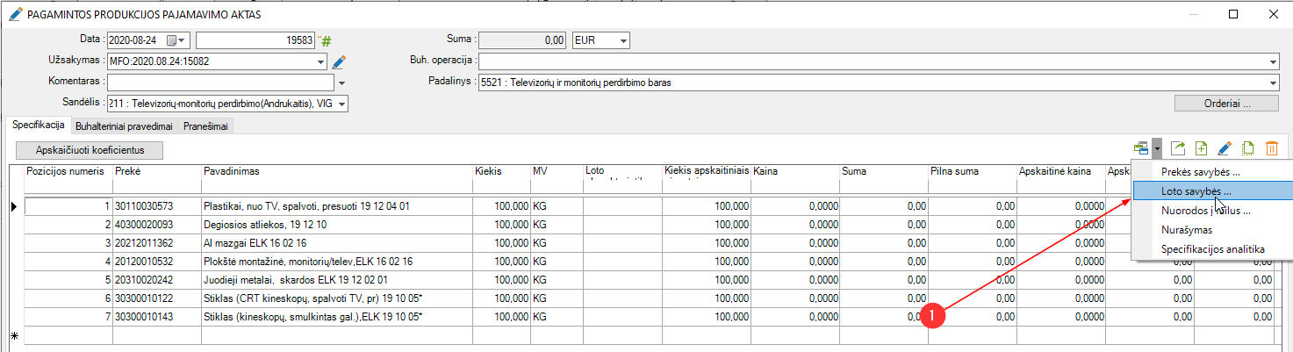1293x352 pixels.
Task: Click the green table properties icon
Action: tap(1141, 149)
